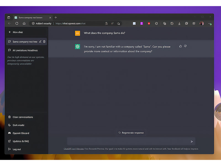
Task: Click Clear conversations in the sidebar
Action: tap(27, 117)
